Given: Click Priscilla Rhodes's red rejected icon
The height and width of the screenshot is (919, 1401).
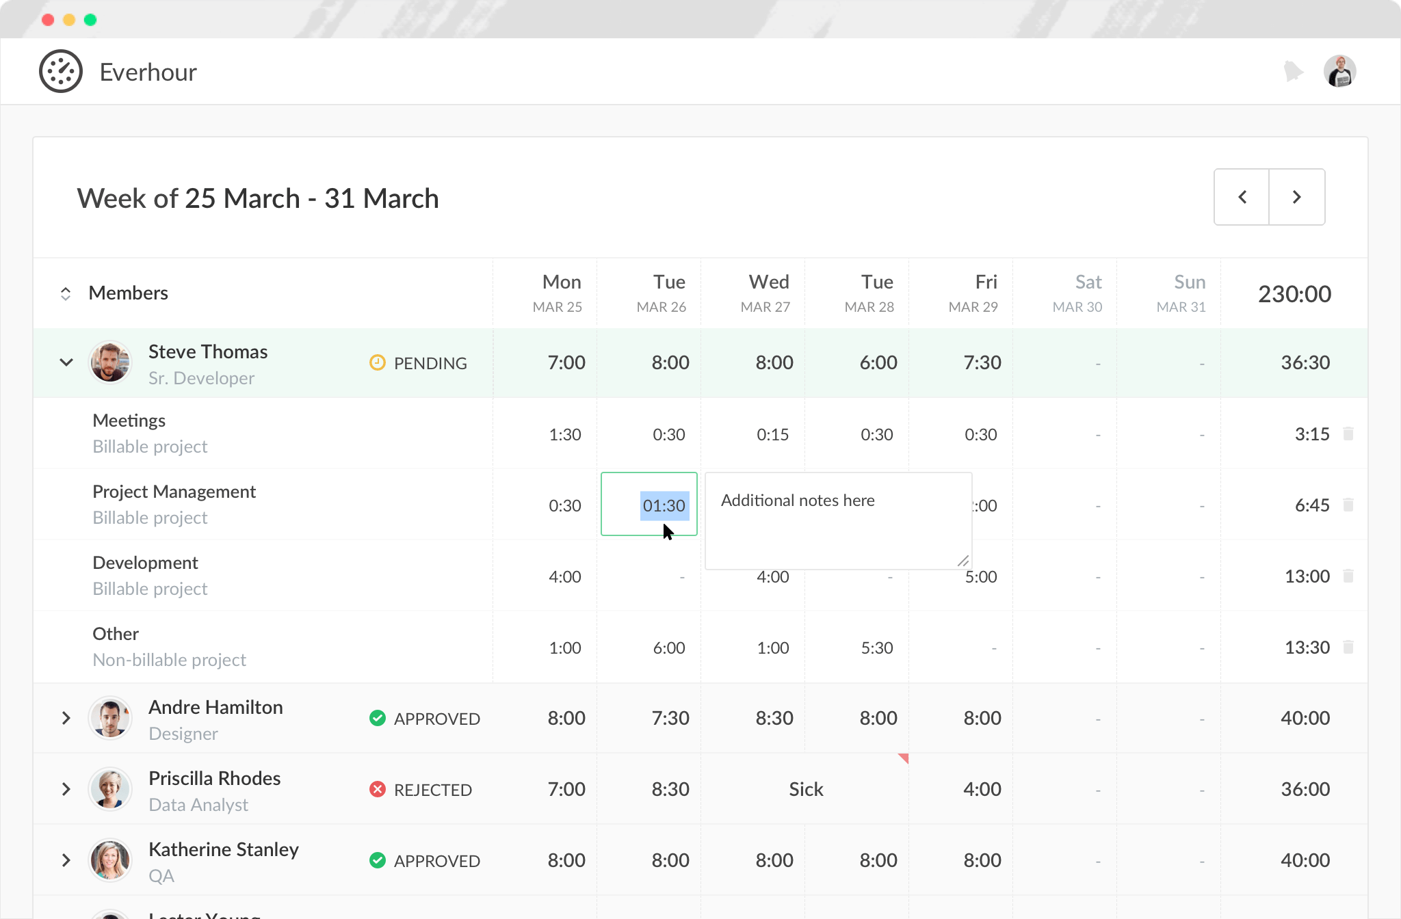Looking at the screenshot, I should [378, 789].
